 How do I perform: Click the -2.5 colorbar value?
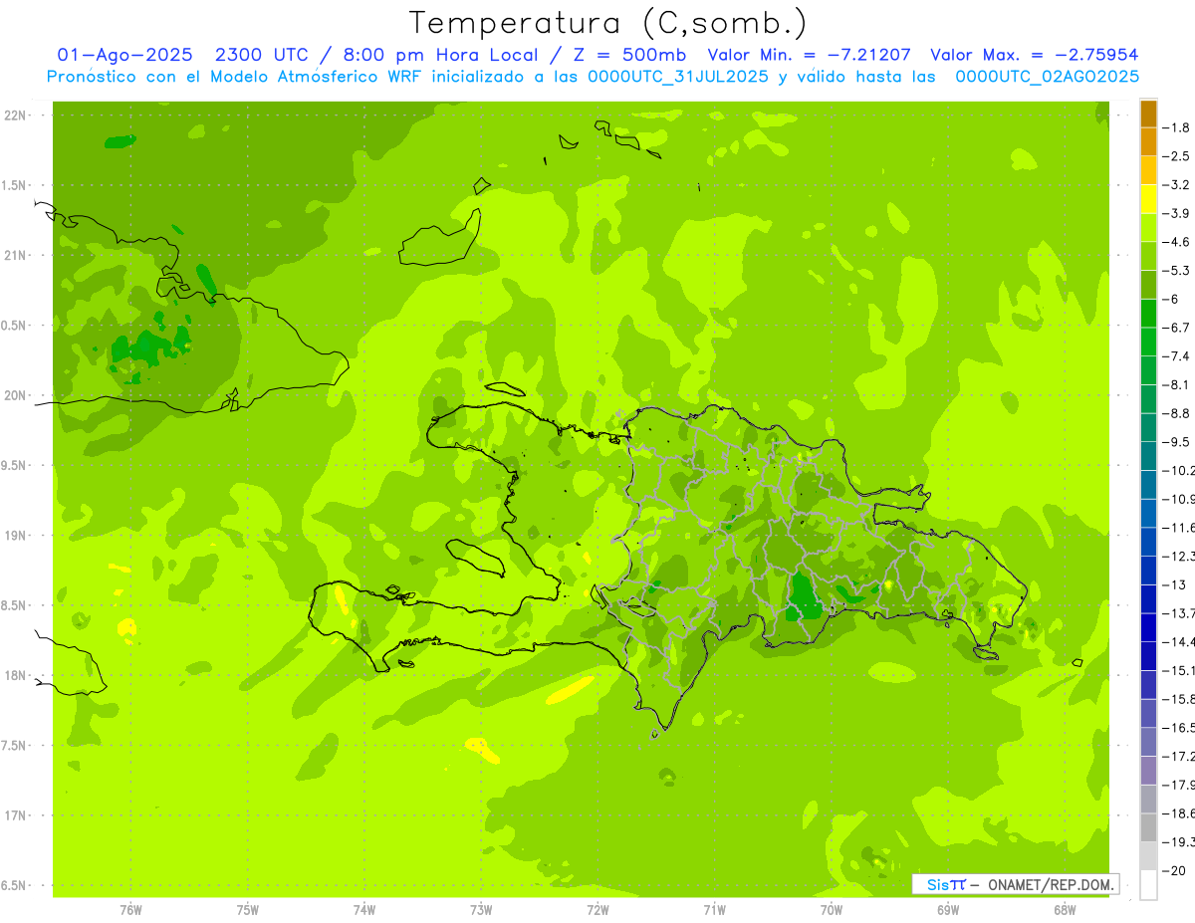tap(1177, 156)
